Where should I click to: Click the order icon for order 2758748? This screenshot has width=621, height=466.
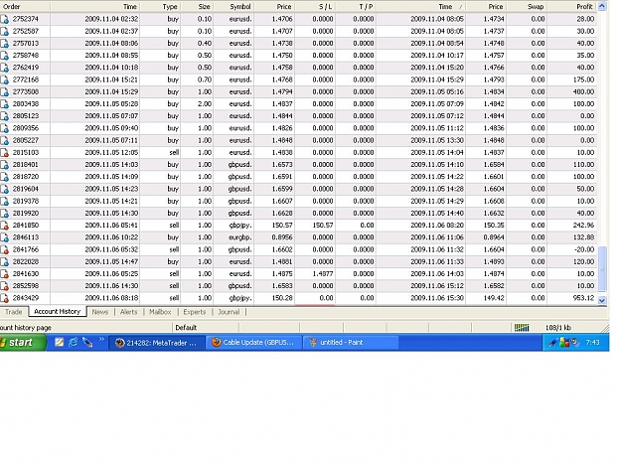(5, 56)
